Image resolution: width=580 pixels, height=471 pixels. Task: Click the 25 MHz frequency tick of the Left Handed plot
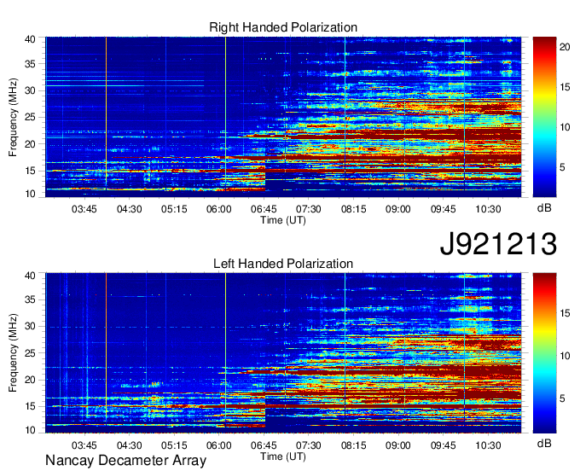(30, 353)
